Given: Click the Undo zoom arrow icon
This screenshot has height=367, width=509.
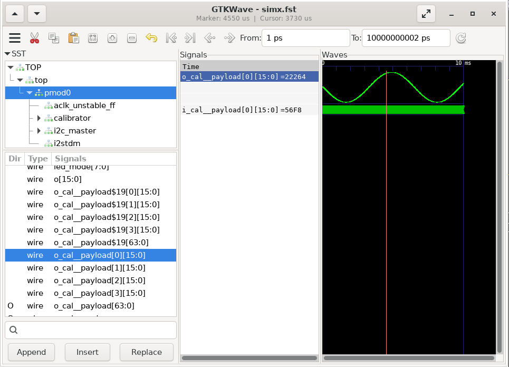Looking at the screenshot, I should (151, 38).
